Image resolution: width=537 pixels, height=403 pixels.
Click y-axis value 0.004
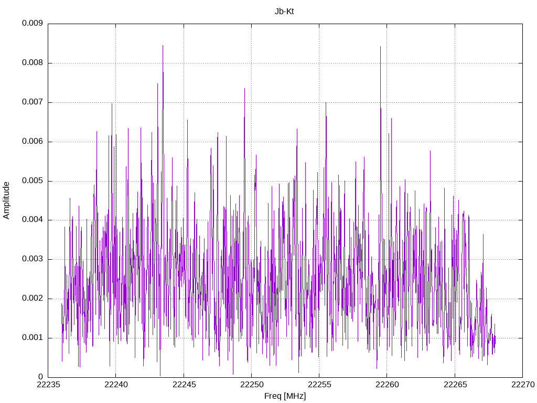[33, 220]
